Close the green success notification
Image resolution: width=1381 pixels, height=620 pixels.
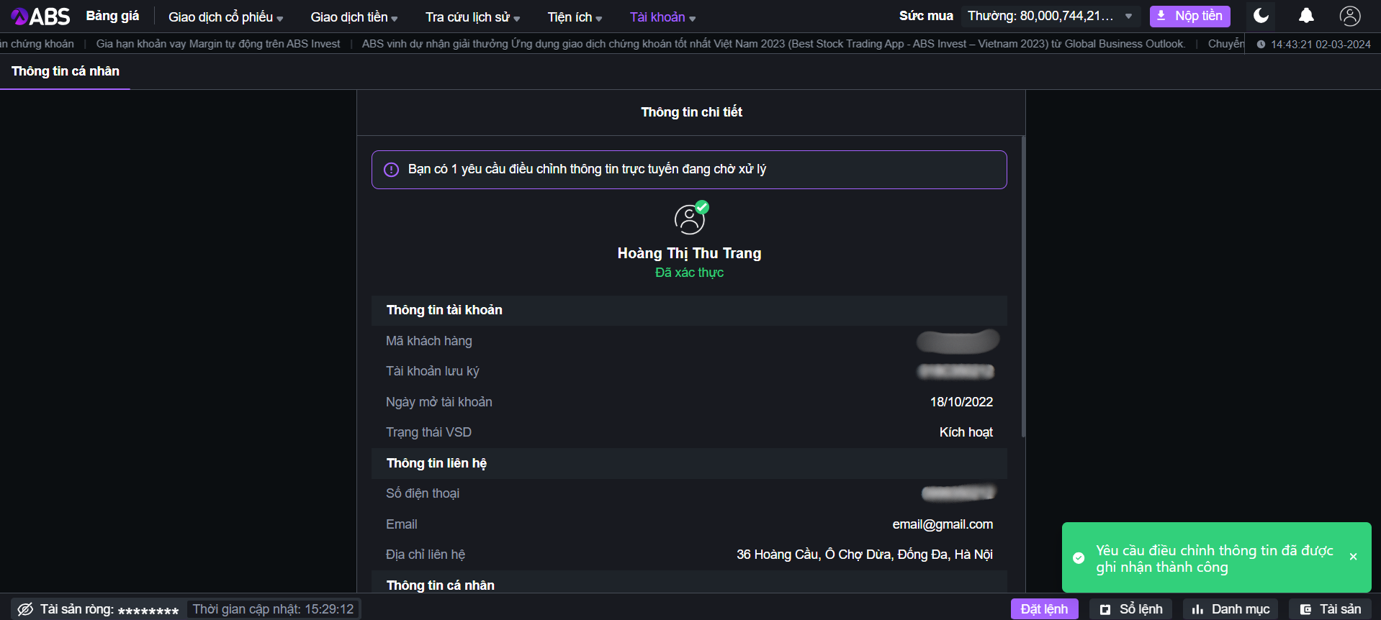pyautogui.click(x=1353, y=557)
